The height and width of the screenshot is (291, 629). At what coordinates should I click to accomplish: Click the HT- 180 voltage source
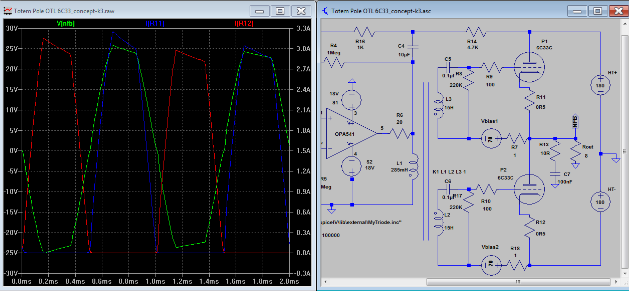coord(600,202)
